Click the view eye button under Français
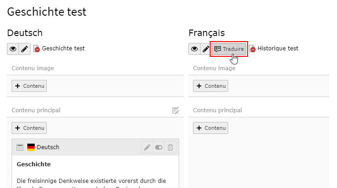This screenshot has width=337, height=188. [x=195, y=49]
